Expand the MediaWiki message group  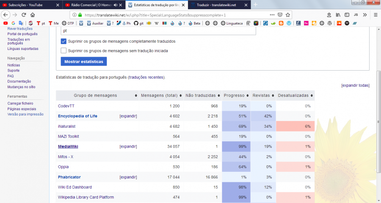128,146
